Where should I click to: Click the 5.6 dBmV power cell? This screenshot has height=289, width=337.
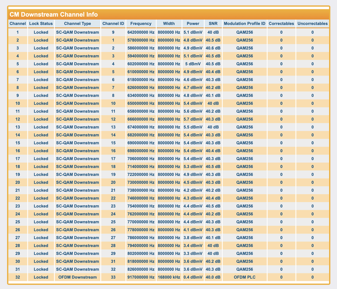[x=193, y=111]
